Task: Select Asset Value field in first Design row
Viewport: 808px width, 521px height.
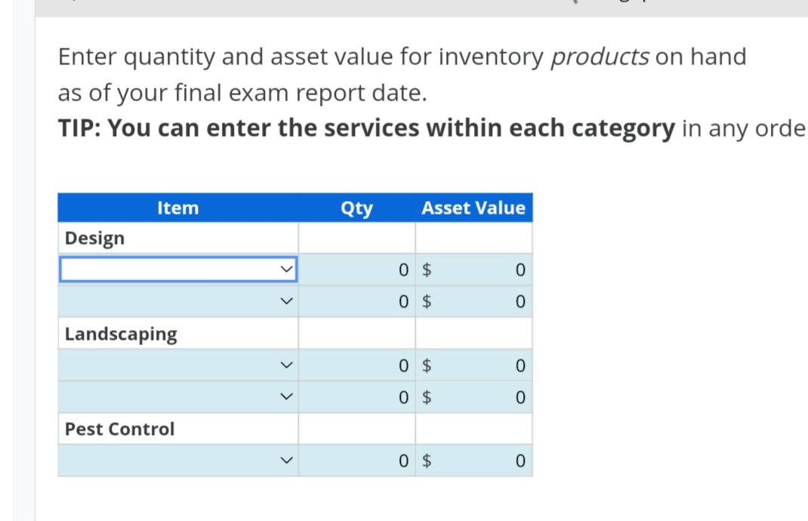Action: click(x=474, y=270)
